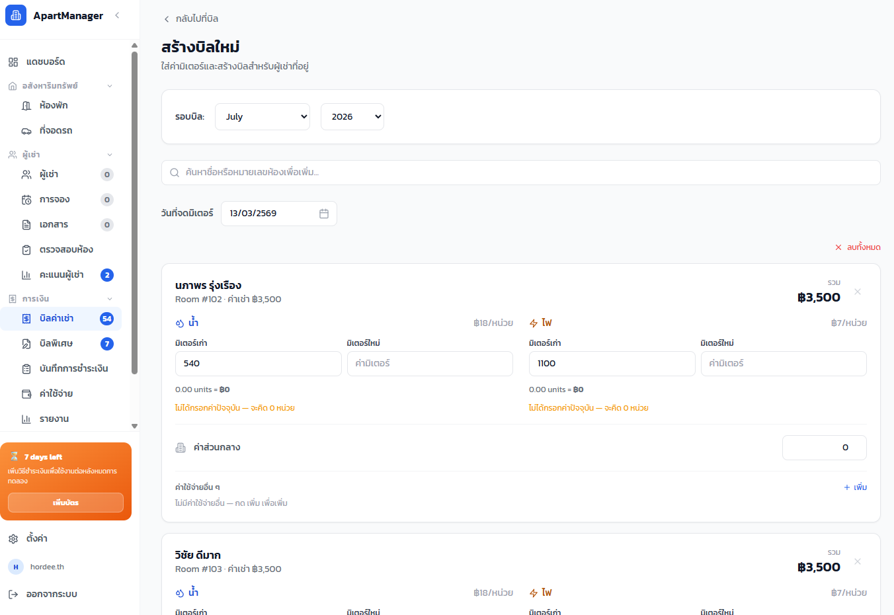Collapse the อสังหาริมทรัพย์ sidebar section

point(110,86)
